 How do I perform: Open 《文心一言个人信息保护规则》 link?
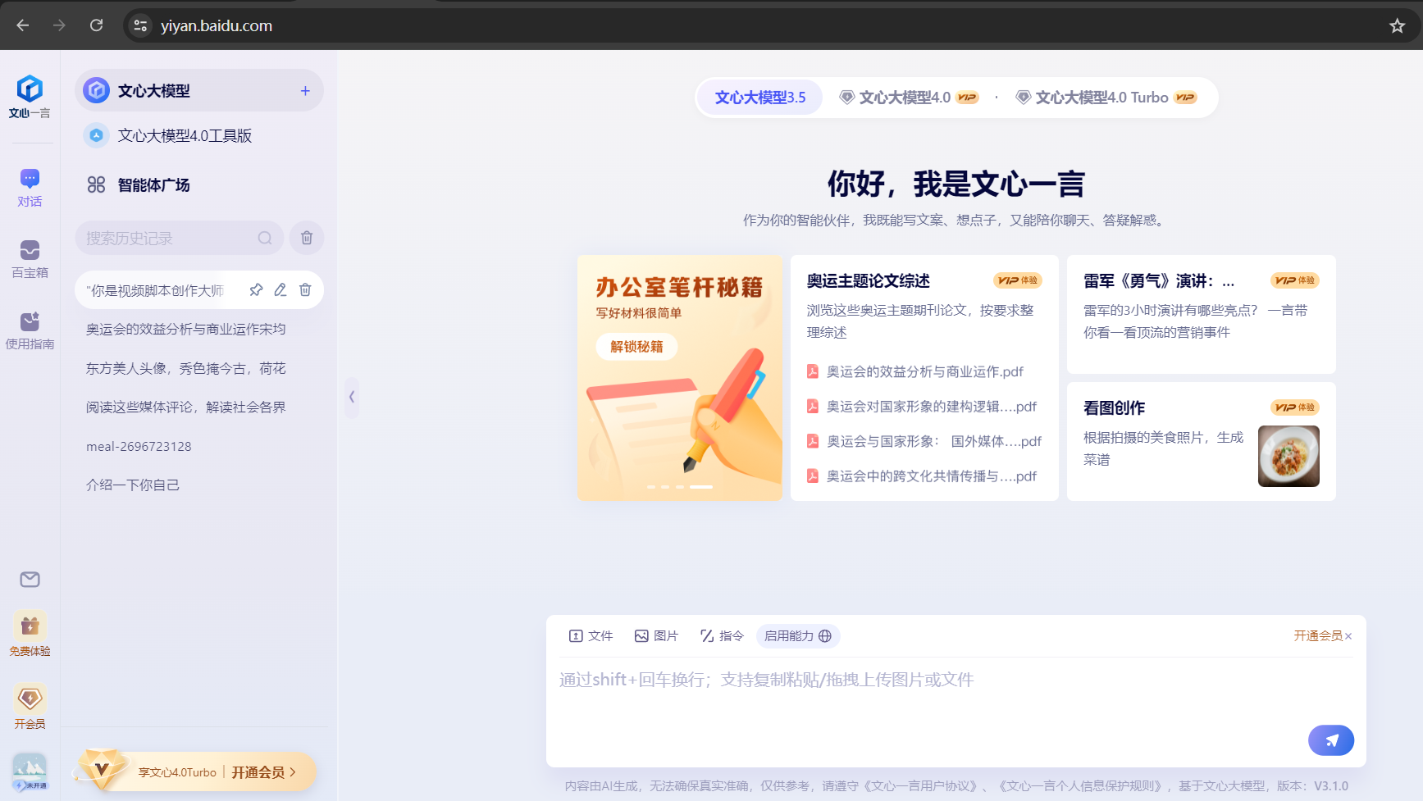tap(1080, 786)
